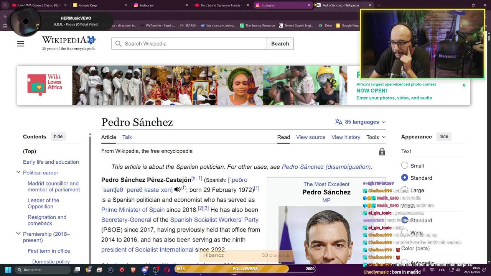The image size is (491, 276).
Task: Open footnote reference n. 1
Action: click(197, 178)
